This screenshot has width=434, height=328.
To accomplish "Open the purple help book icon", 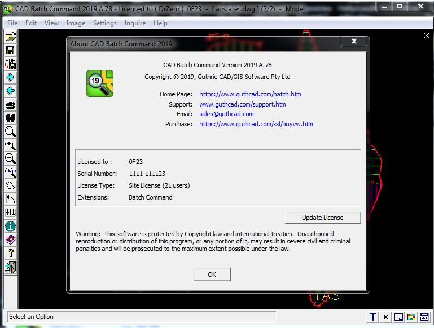I will pos(11,240).
